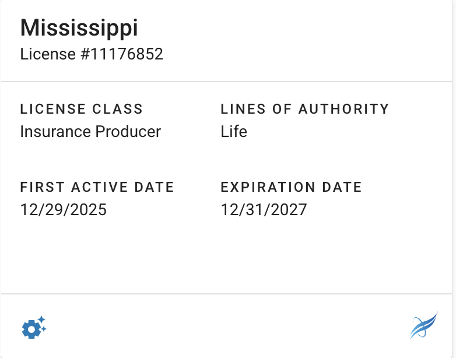Click the divider line below the license number
The height and width of the screenshot is (358, 456).
tap(228, 82)
